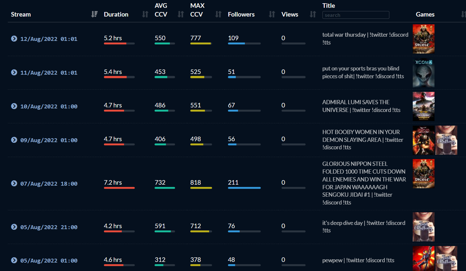466x271 pixels.
Task: Sort by AVG CCV column arrows
Action: coord(181,14)
